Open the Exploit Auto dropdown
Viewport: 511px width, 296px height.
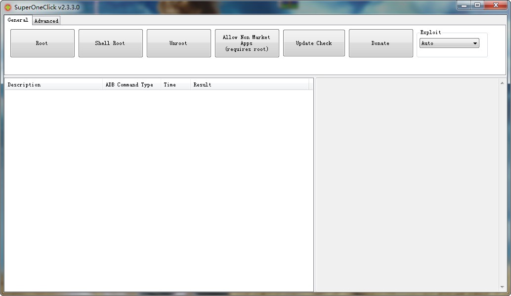click(x=449, y=43)
